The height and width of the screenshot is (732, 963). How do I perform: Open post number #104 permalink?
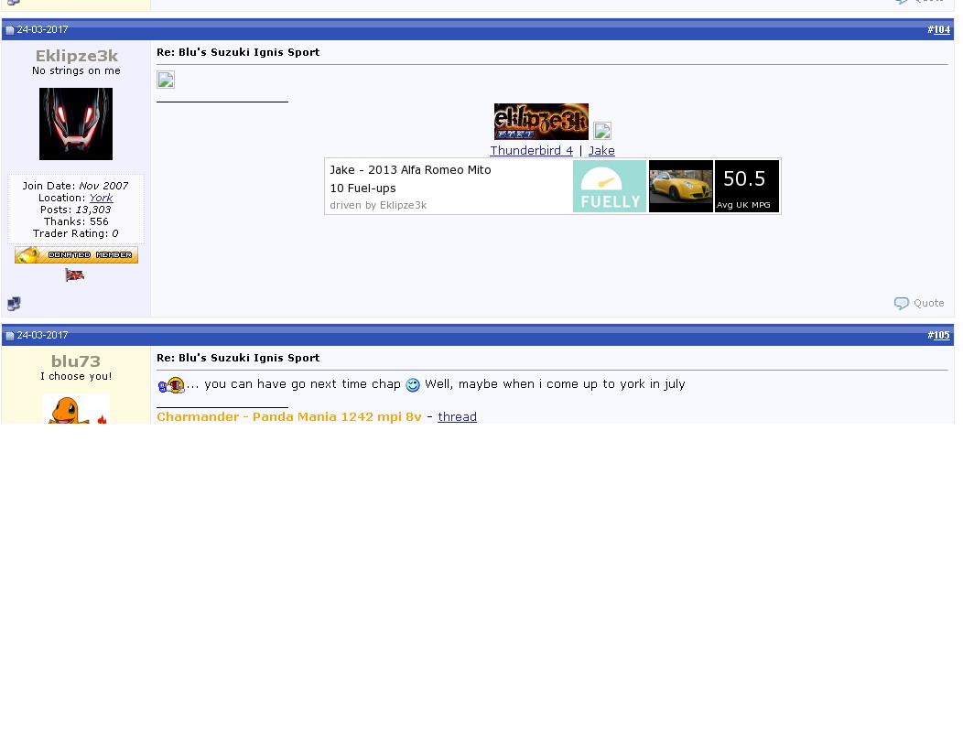click(x=942, y=29)
